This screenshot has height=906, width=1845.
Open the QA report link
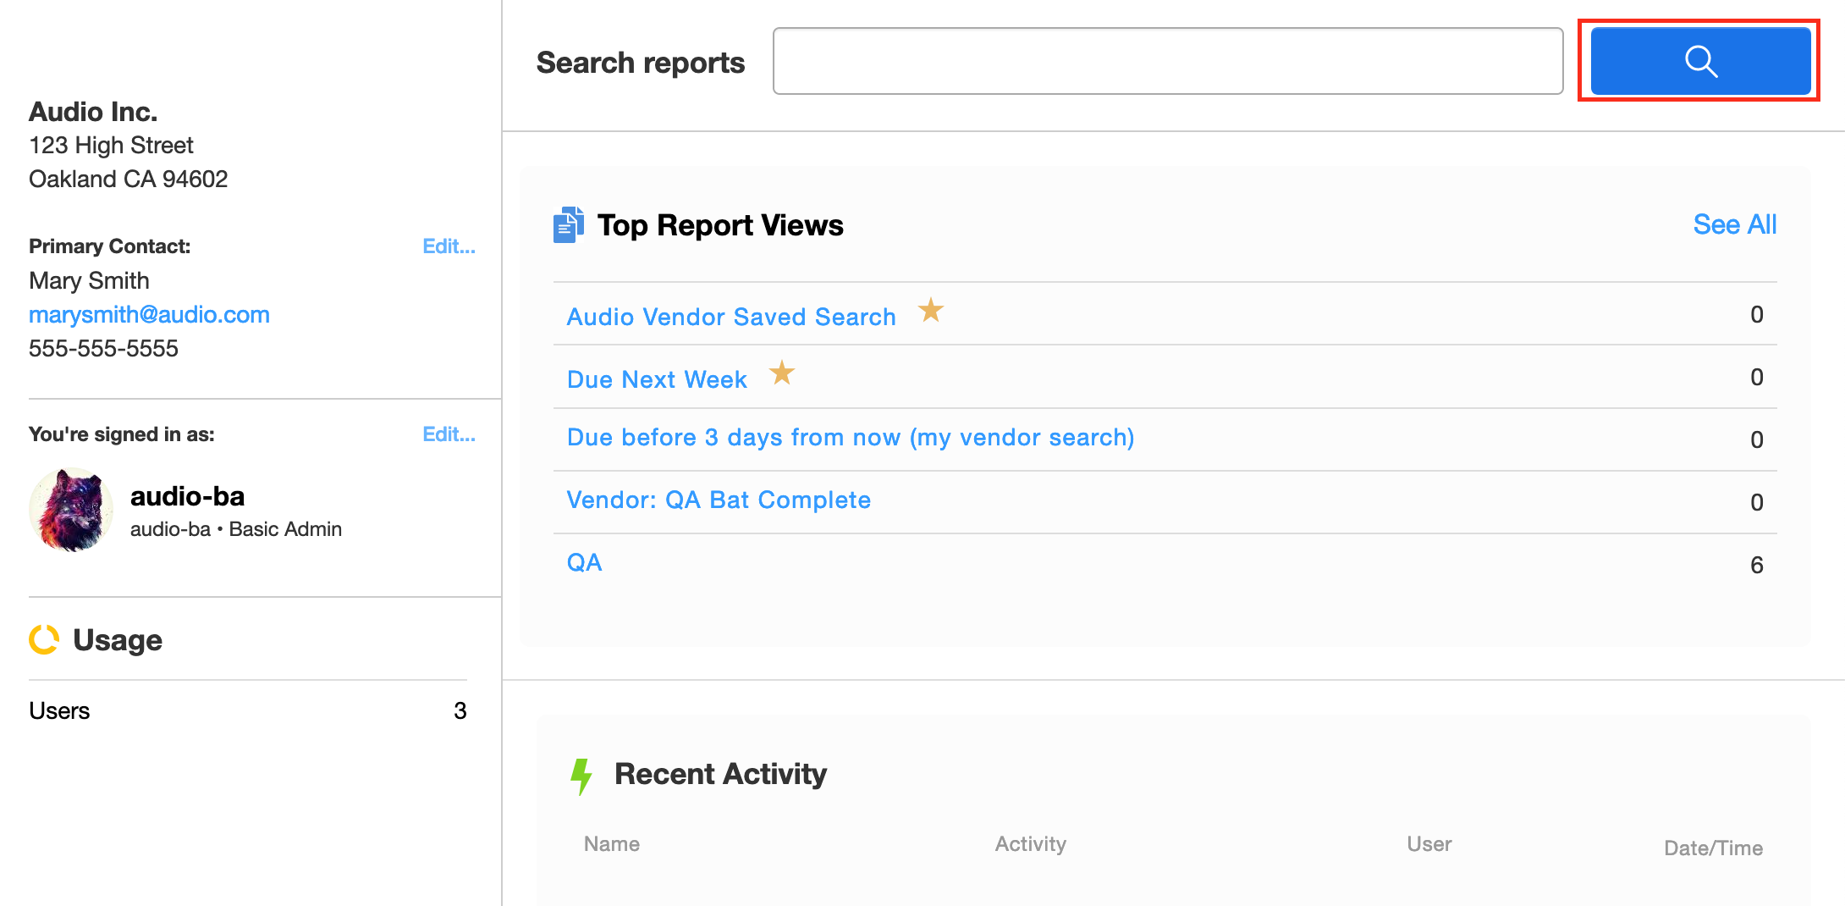pyautogui.click(x=584, y=563)
